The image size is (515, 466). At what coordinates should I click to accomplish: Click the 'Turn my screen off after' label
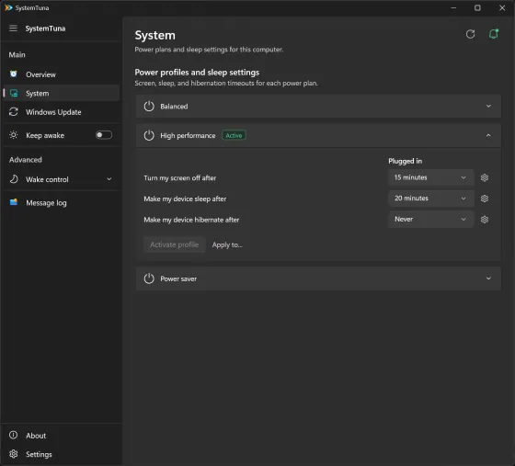[180, 178]
